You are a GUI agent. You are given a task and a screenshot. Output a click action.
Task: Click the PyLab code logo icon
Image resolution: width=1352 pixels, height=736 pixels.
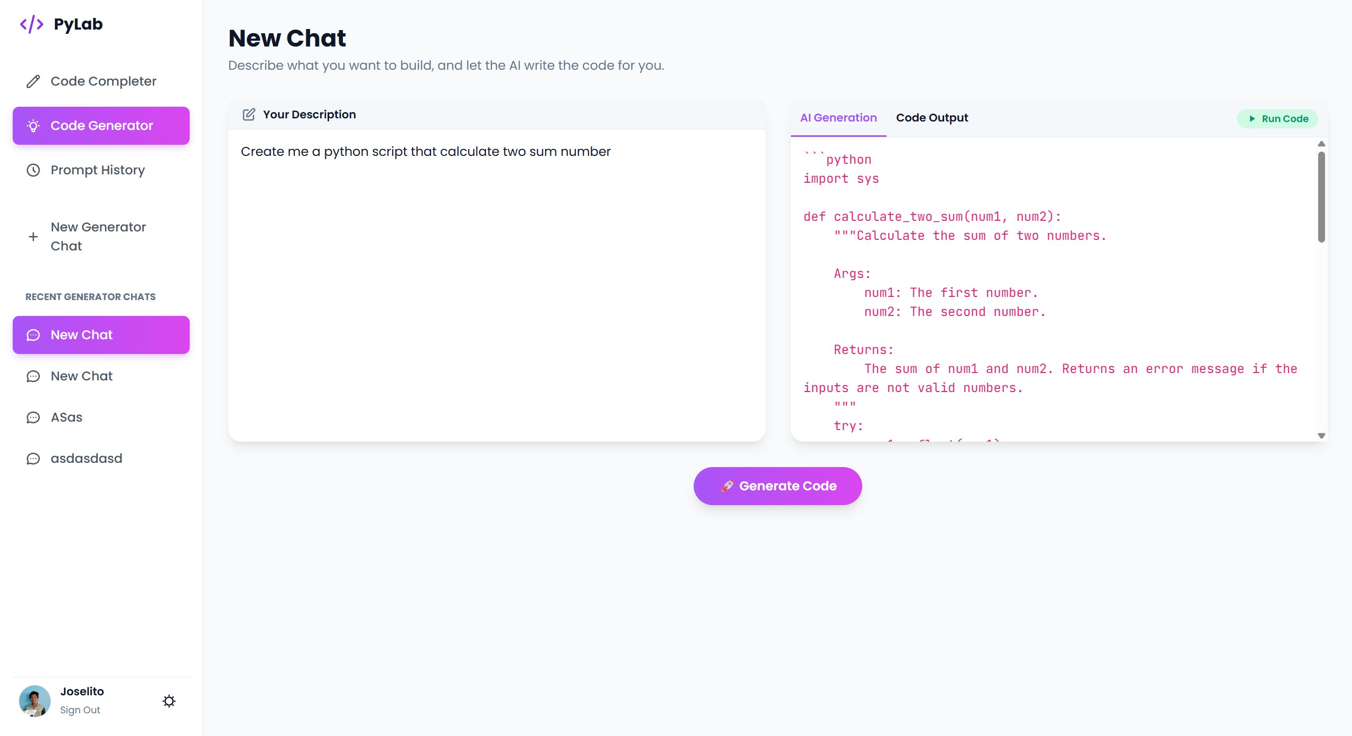point(32,24)
